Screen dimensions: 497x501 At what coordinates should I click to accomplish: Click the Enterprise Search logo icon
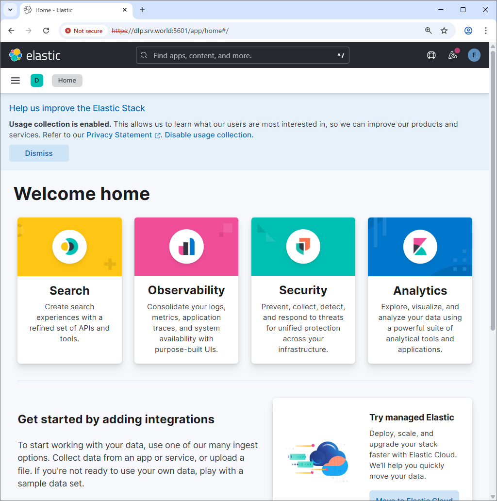click(69, 247)
